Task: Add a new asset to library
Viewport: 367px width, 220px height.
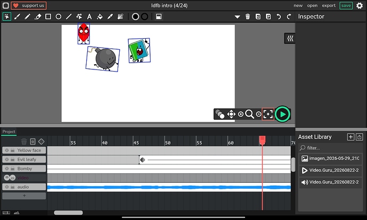Action: point(351,137)
